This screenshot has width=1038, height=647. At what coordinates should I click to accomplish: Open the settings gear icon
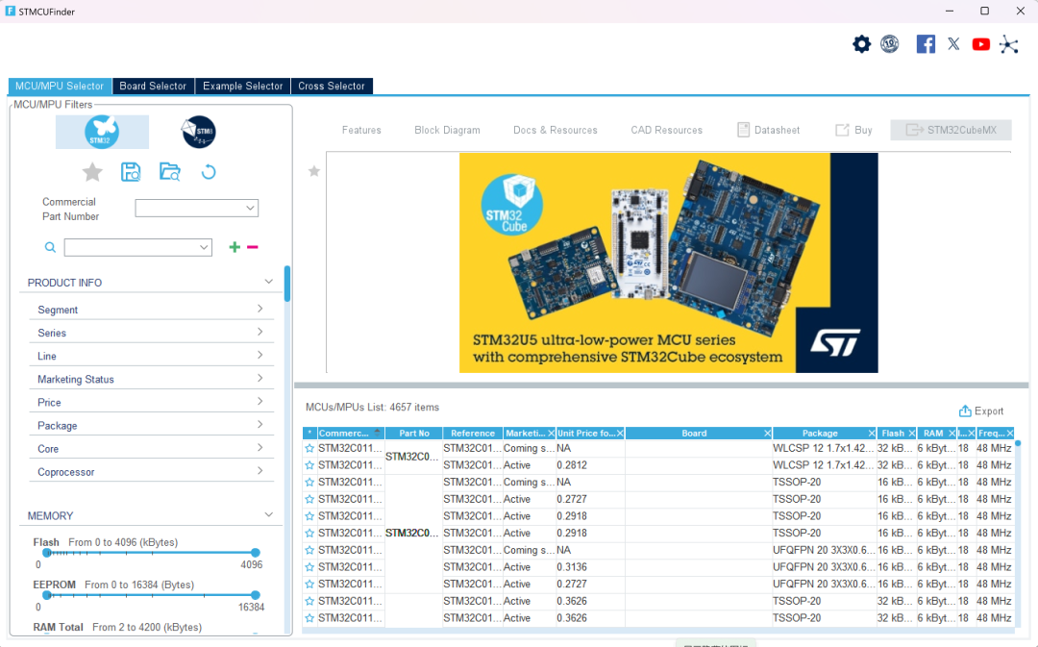pyautogui.click(x=861, y=44)
